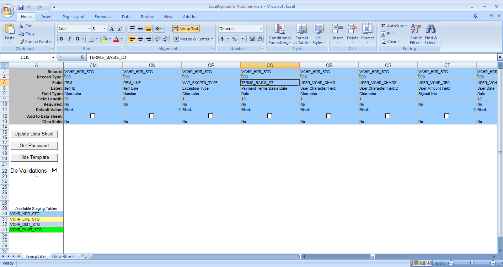Viewport: 503px width, 267px height.
Task: Enable Wrap Text
Action: coord(186,29)
